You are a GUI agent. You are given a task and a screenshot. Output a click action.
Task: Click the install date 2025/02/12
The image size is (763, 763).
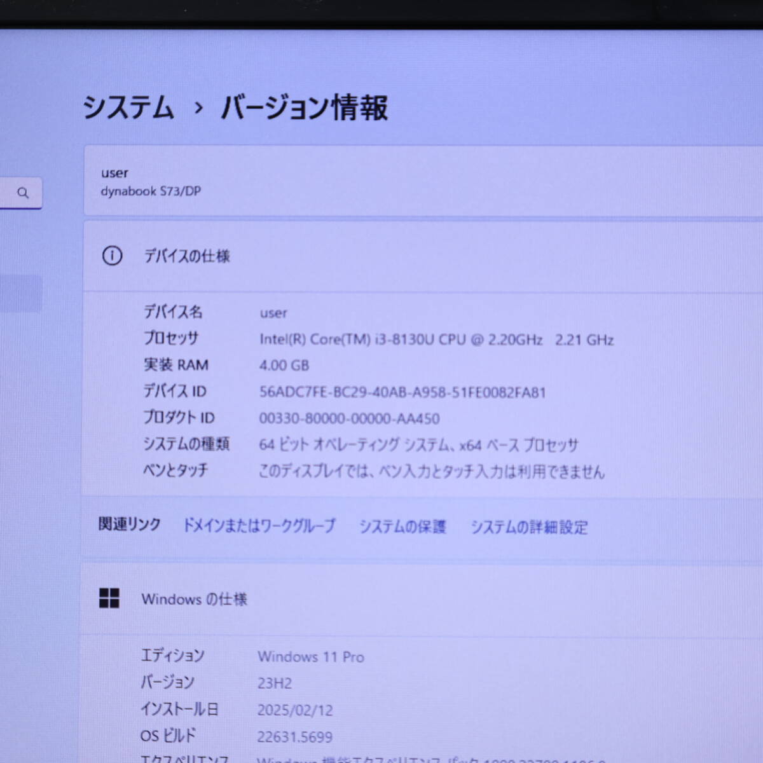295,710
